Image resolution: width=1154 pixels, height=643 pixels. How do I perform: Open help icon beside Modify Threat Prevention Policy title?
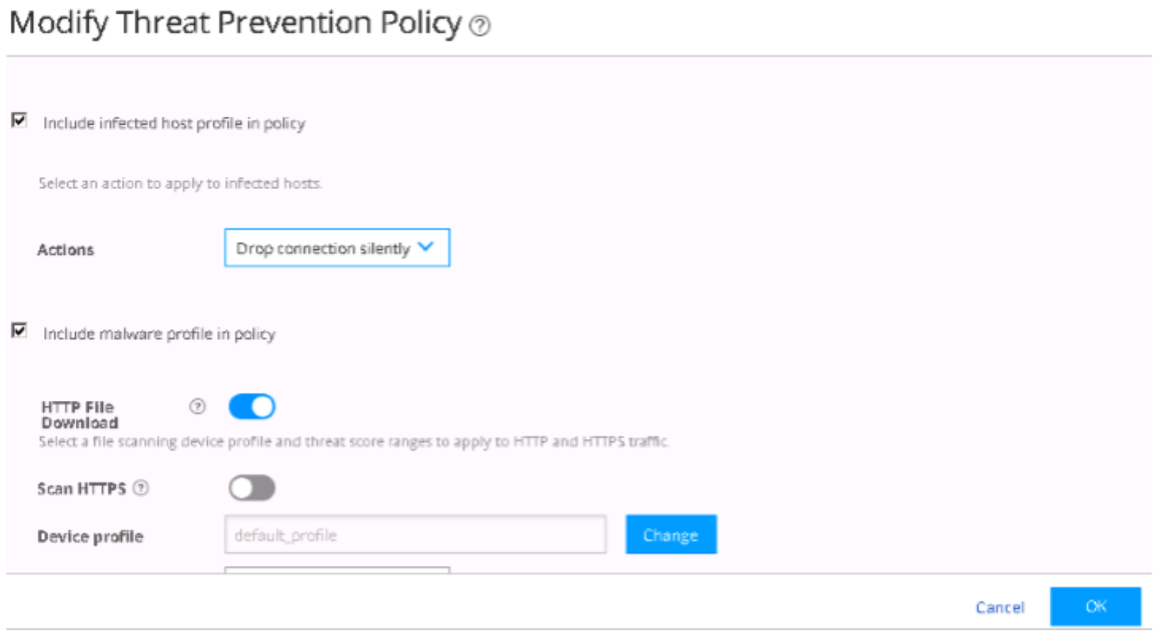[480, 26]
